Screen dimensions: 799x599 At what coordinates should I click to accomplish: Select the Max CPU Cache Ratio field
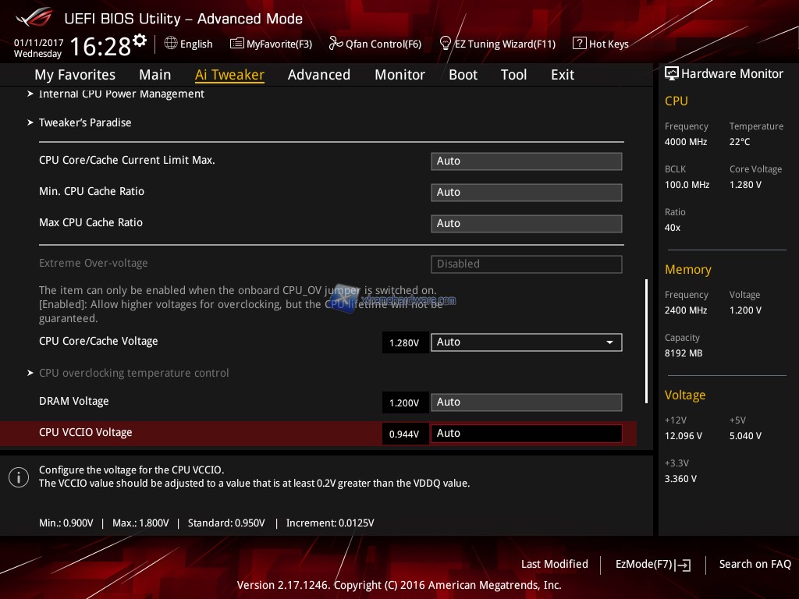(526, 224)
